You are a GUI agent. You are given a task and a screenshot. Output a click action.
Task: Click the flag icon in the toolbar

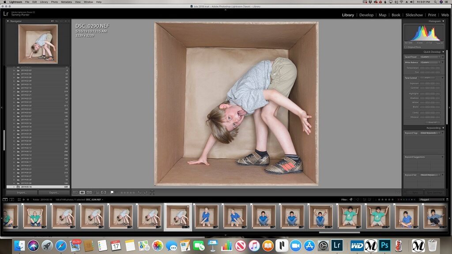point(112,192)
